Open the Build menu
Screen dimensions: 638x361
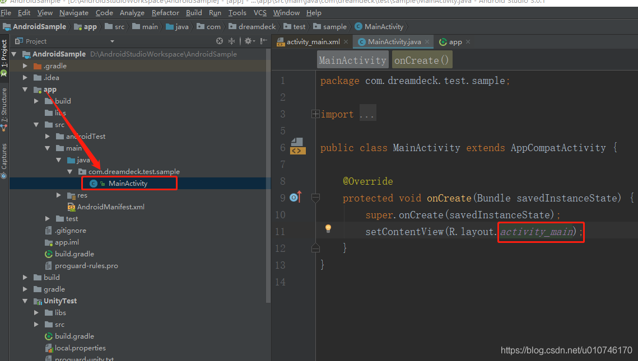194,13
